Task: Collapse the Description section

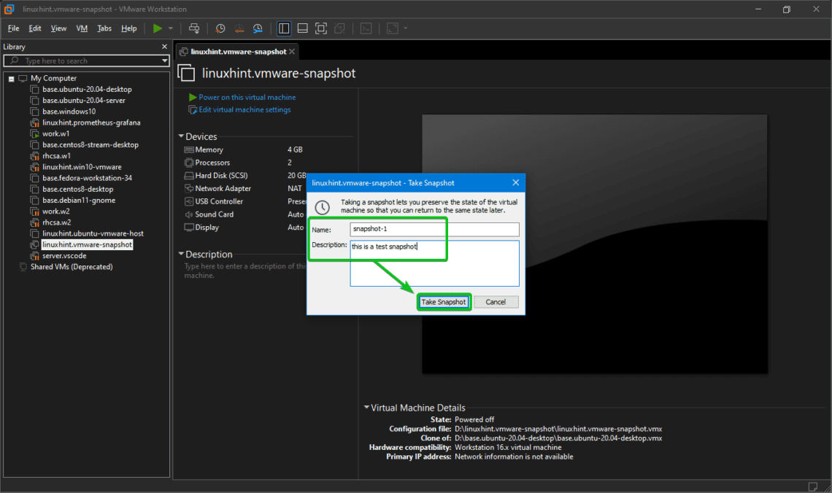Action: [x=181, y=254]
